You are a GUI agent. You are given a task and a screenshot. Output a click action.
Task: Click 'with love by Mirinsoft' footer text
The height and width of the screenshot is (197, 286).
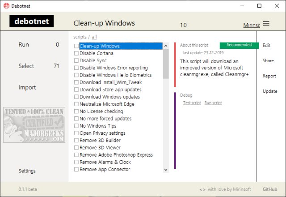(x=229, y=189)
